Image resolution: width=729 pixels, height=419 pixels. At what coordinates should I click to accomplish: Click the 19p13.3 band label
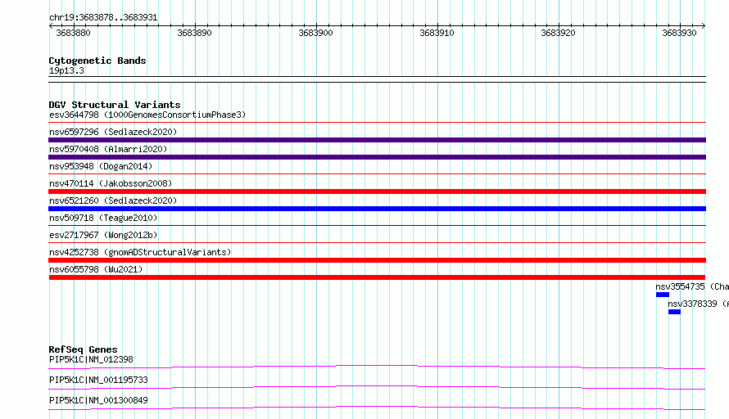pyautogui.click(x=66, y=70)
